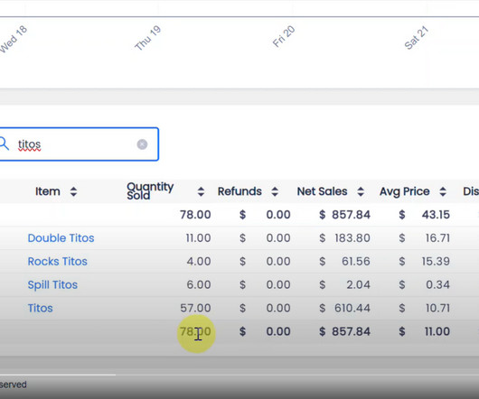Select the Wed 18 axis label
479x399 pixels.
pyautogui.click(x=13, y=40)
